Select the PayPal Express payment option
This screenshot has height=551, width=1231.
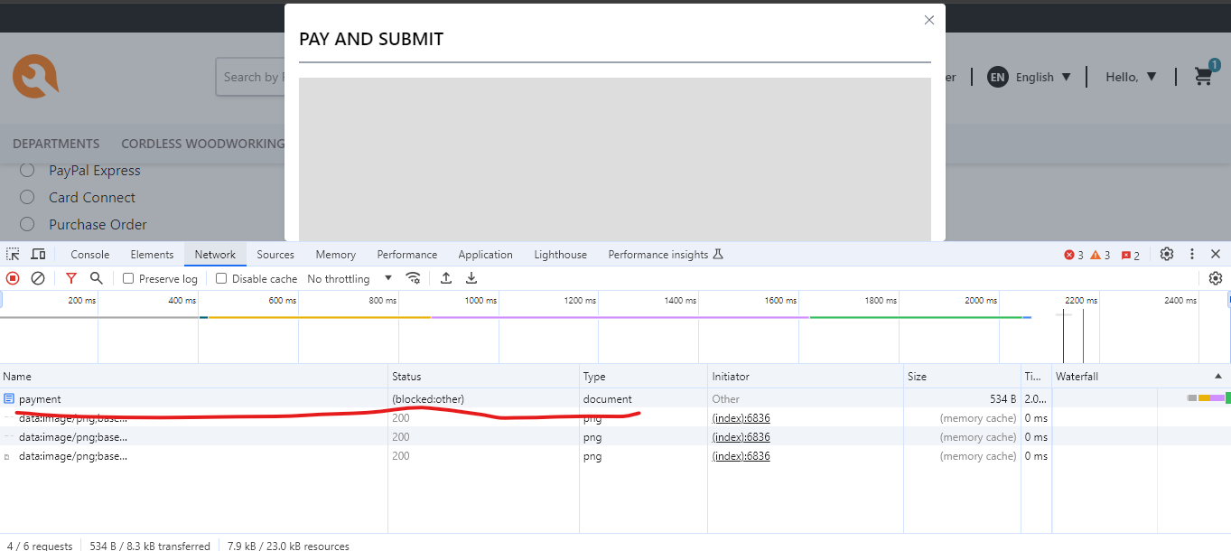click(26, 170)
